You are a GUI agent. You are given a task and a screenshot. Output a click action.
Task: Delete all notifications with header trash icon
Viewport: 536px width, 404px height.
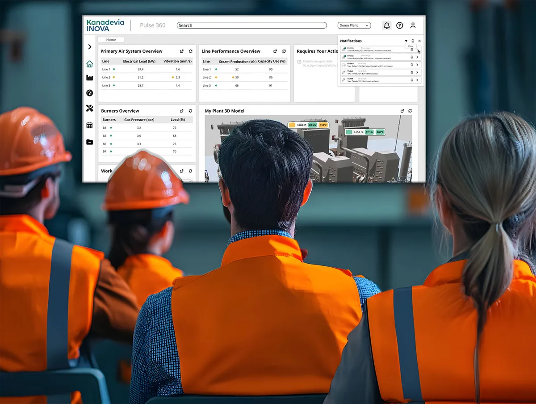(413, 41)
